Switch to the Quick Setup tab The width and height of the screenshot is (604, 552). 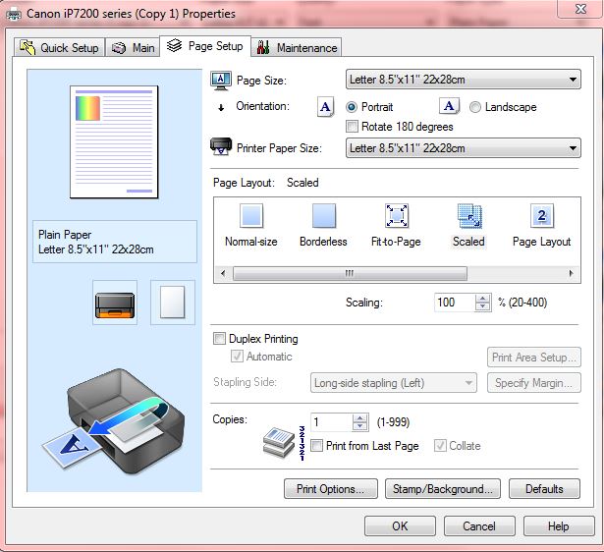click(x=60, y=47)
